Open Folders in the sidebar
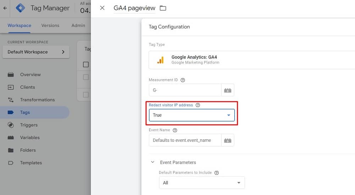This screenshot has width=355, height=195. [x=28, y=150]
